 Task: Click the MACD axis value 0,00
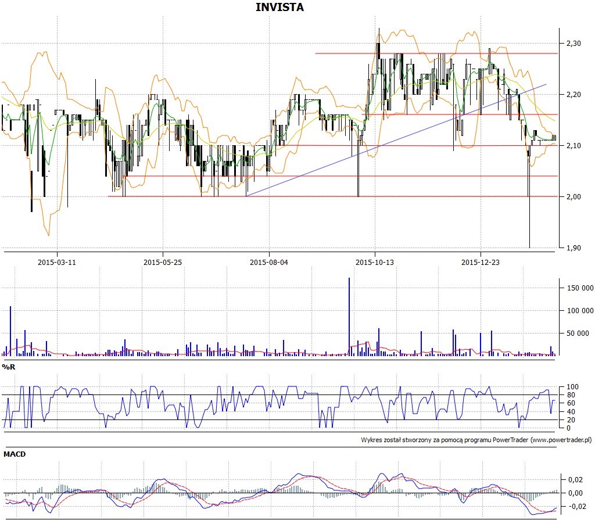(575, 493)
